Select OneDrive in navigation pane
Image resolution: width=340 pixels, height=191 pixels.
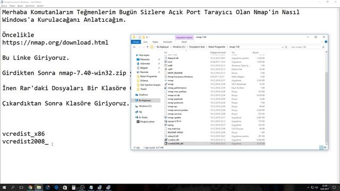pos(143,95)
